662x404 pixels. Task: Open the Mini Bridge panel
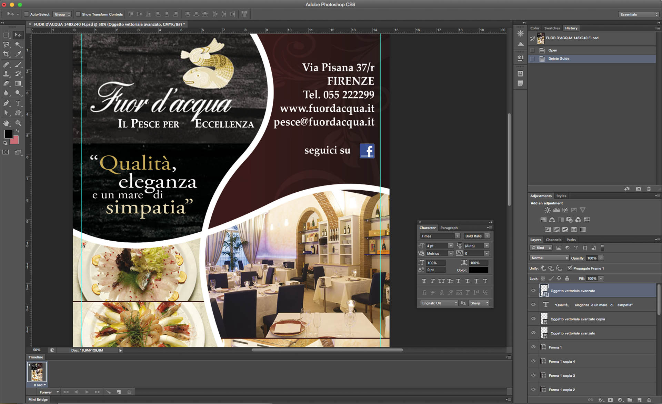click(38, 400)
